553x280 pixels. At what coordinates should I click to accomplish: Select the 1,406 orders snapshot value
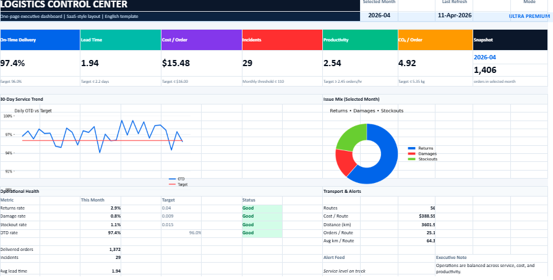[485, 70]
